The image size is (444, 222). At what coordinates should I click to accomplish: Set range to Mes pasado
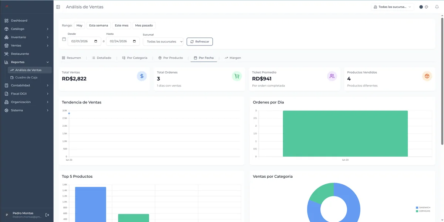[144, 25]
